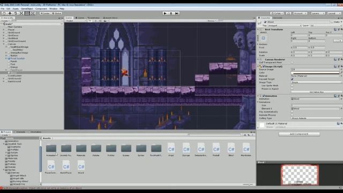Switch to the Animator tab
The width and height of the screenshot is (343, 193).
click(94, 18)
